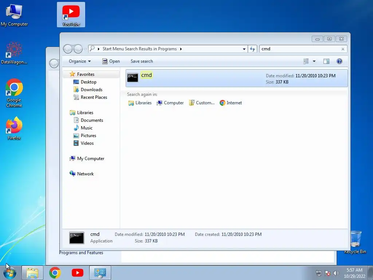
Task: Expand the address bar history dropdown
Action: [x=244, y=49]
